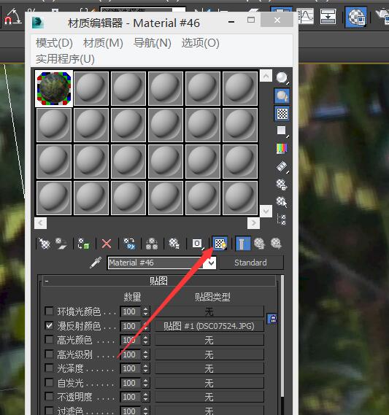This screenshot has height=415, width=389.
Task: Click the Sample Type sphere icon
Action: tap(282, 78)
